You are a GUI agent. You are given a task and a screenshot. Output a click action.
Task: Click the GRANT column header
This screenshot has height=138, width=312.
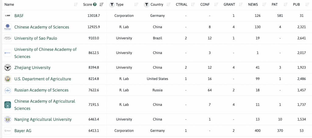pyautogui.click(x=229, y=5)
